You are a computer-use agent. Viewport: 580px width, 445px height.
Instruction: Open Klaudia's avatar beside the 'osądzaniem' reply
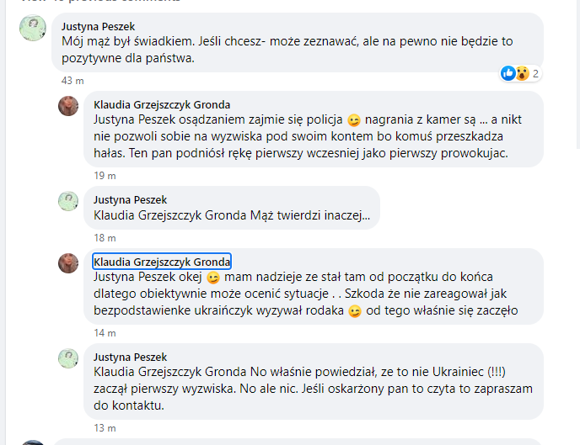[68, 106]
